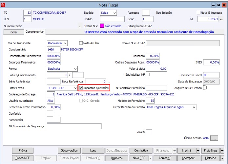
Task: Click Consignatário field with 1466
Action: (x=53, y=49)
